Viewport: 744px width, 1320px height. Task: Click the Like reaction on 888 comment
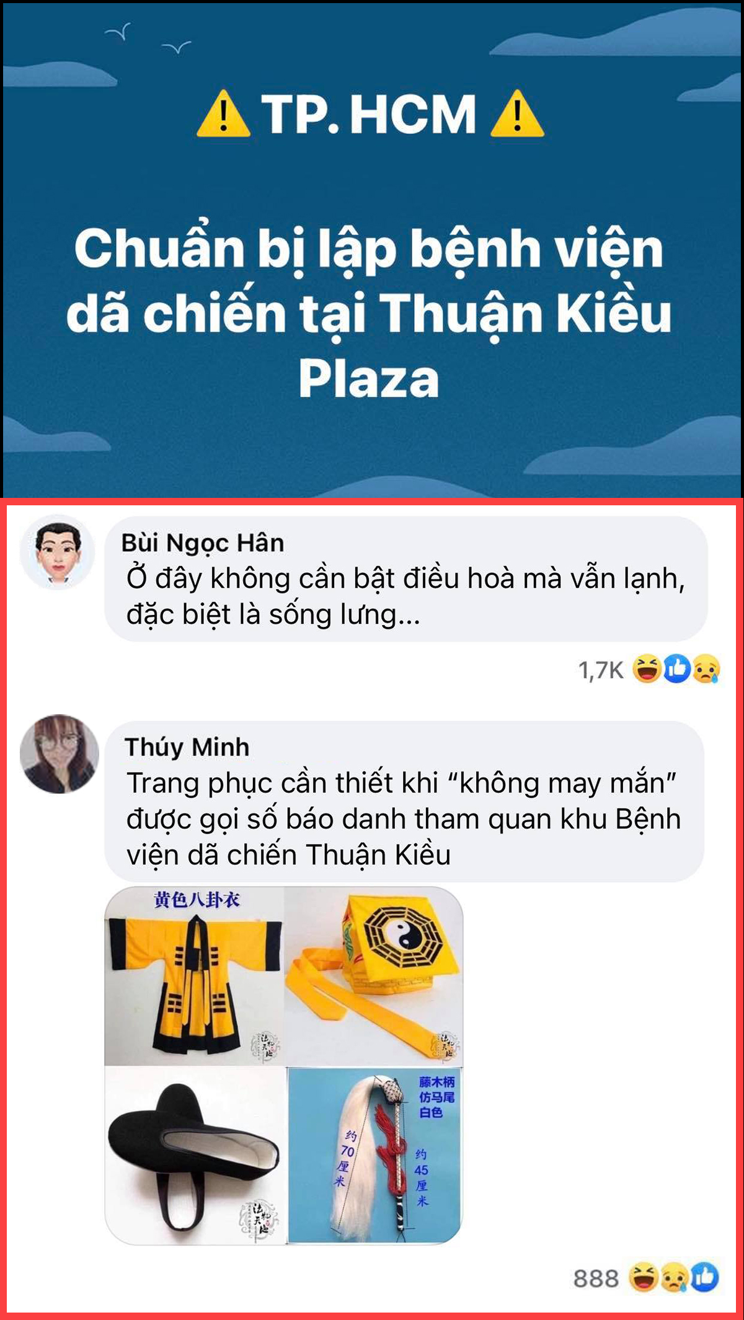pyautogui.click(x=704, y=1278)
